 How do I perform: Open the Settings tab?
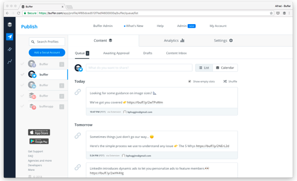(223, 41)
